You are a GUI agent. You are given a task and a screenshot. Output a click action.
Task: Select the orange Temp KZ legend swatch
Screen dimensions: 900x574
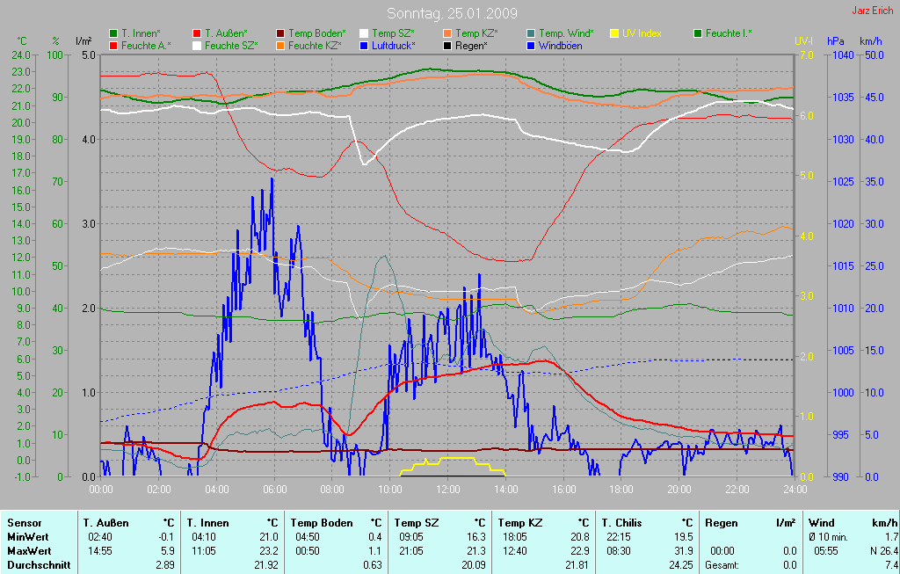point(447,34)
